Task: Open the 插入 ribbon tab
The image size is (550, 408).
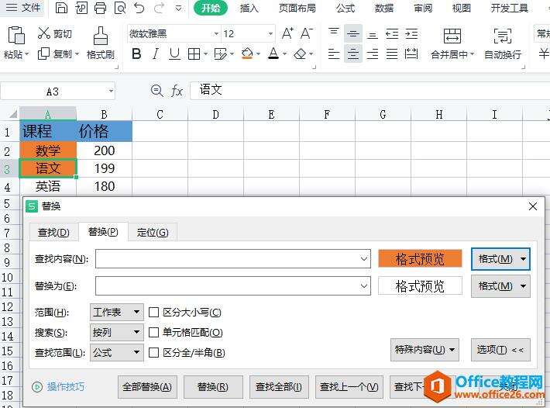Action: 249,8
